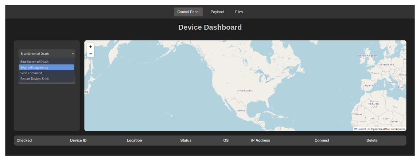Click the flag icon beside Leaflet
This screenshot has width=420, height=159.
click(x=355, y=129)
